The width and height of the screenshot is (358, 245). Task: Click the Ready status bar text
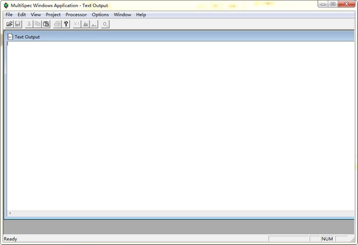point(10,239)
